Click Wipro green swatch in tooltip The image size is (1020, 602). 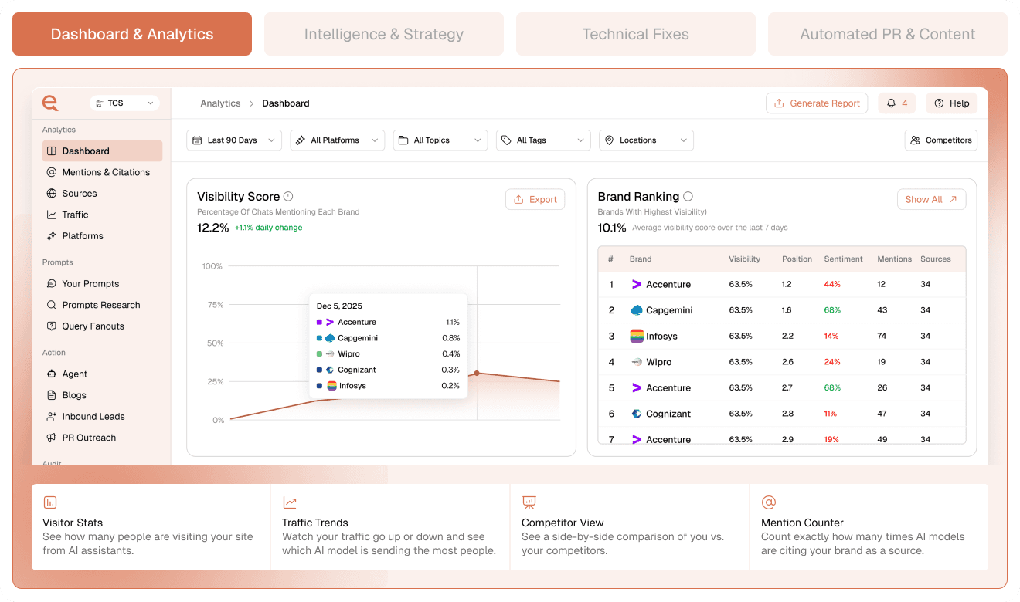(x=319, y=354)
